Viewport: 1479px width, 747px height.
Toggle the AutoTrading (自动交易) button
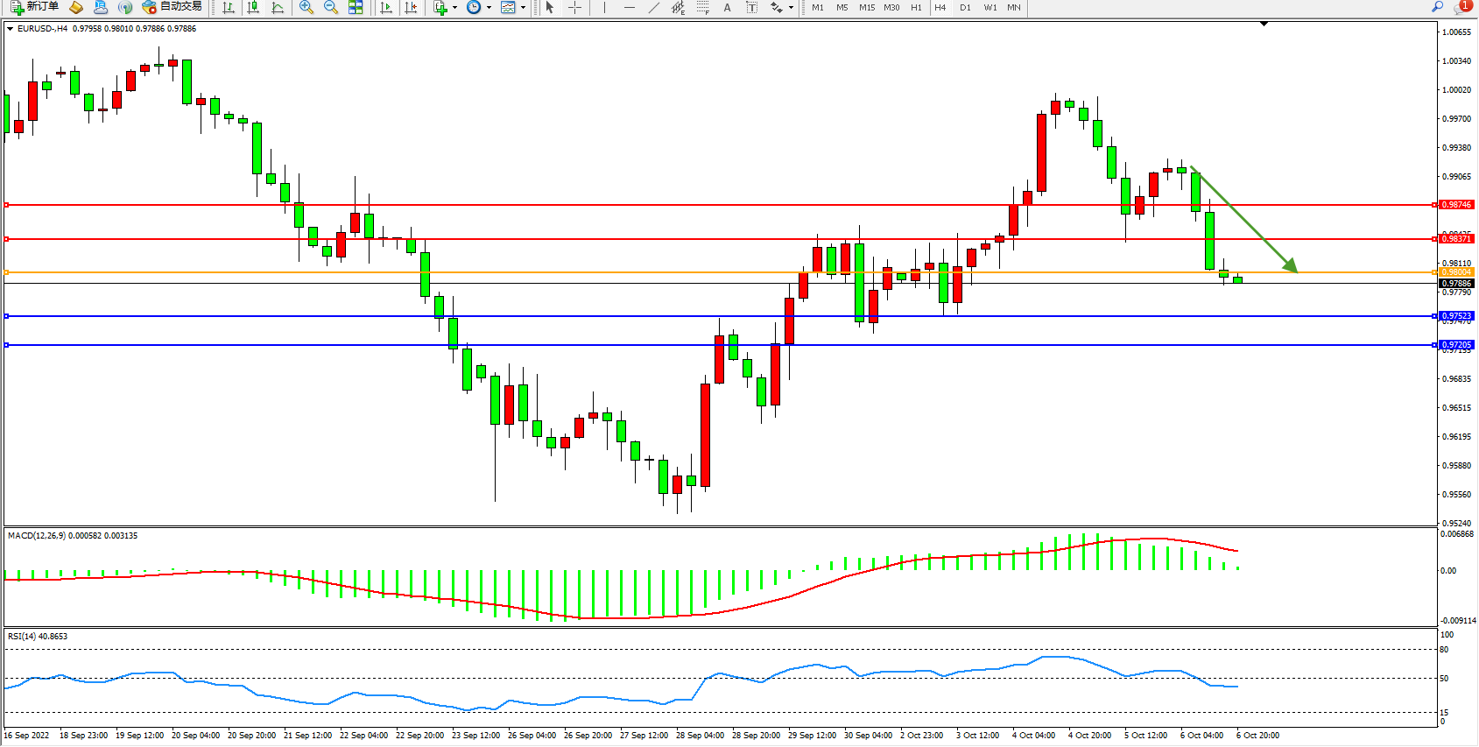pyautogui.click(x=173, y=7)
